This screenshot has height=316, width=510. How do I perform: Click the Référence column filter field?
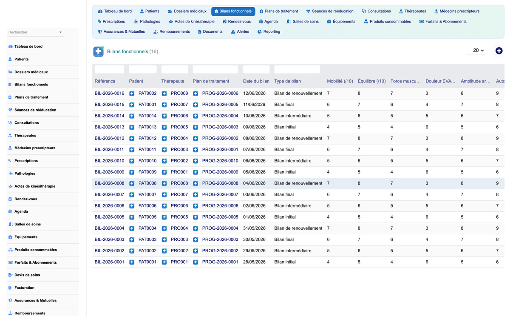point(109,69)
